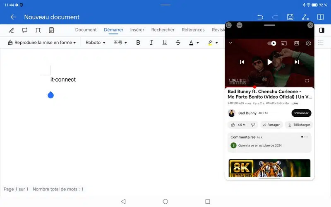Viewport: 331px width, 207px height.
Task: Apply strikethrough formatting
Action: pyautogui.click(x=178, y=43)
